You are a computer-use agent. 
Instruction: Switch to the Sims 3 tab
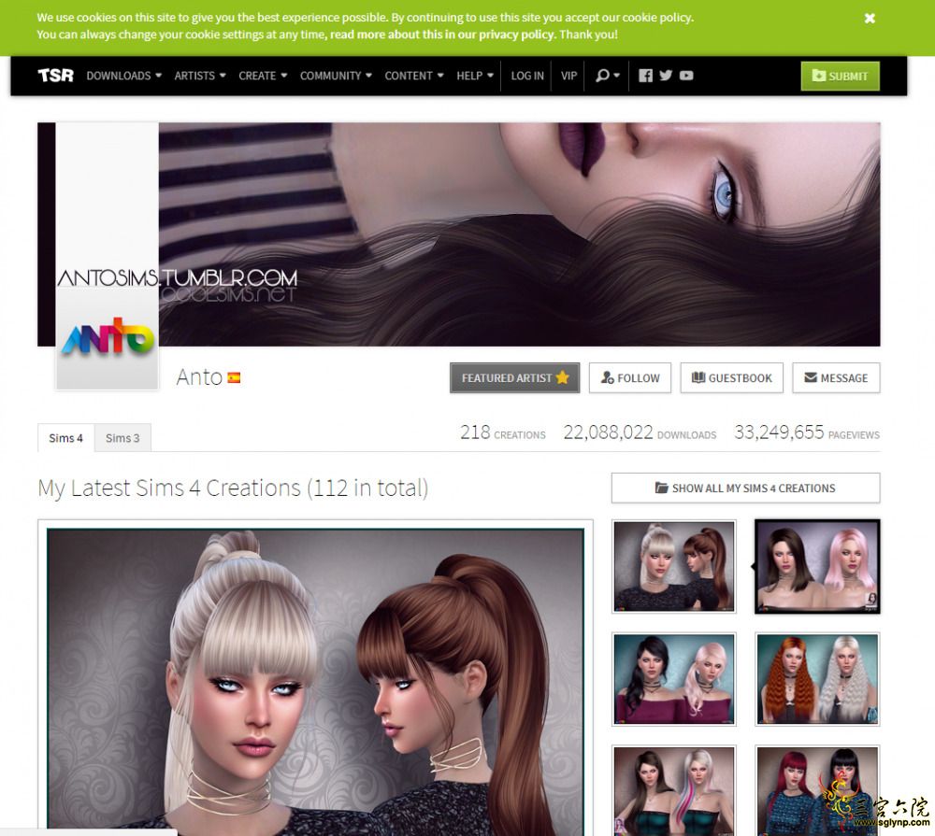(x=122, y=438)
